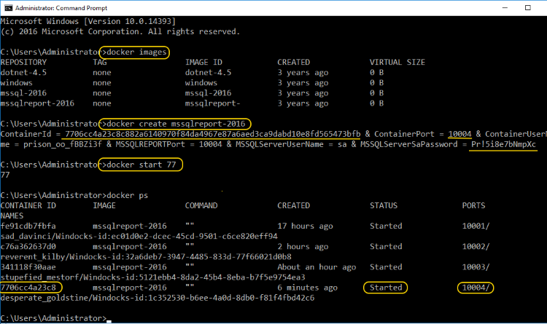Click the 'docker images' command text
The height and width of the screenshot is (324, 547).
tap(137, 52)
